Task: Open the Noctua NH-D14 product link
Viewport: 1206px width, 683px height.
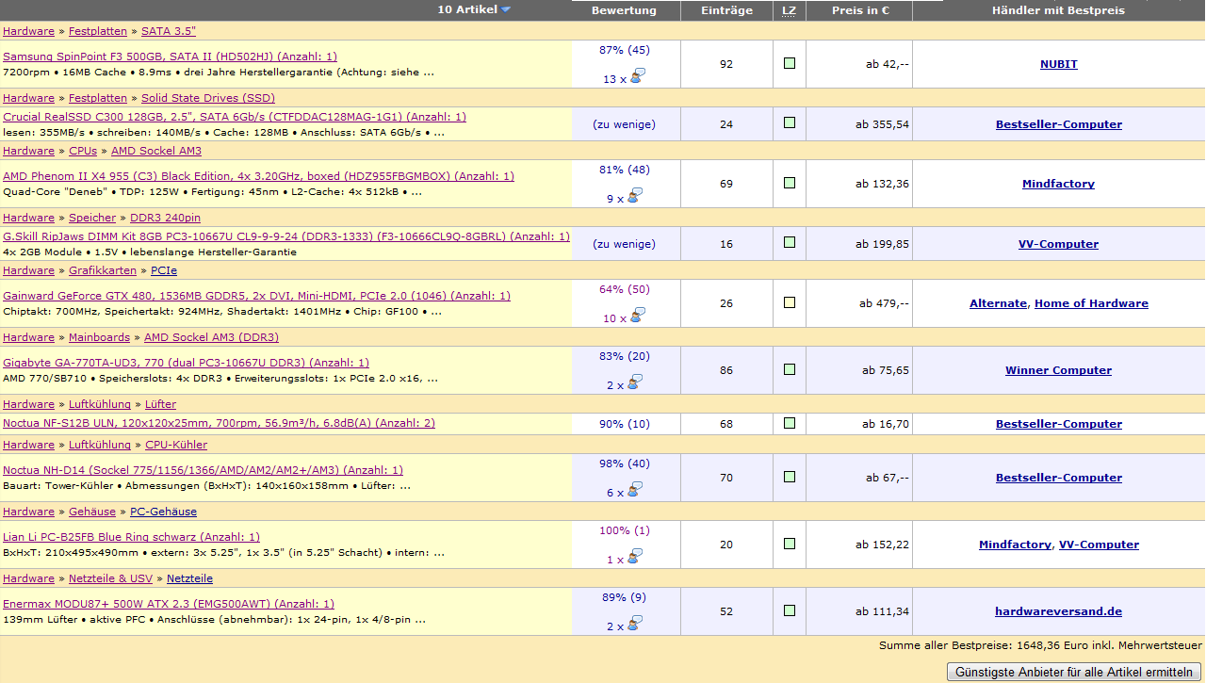Action: [203, 470]
